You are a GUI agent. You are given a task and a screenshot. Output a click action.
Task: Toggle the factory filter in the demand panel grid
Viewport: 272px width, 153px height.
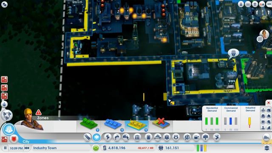click(x=269, y=110)
